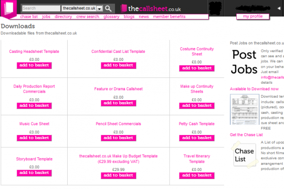Add Travel Itinerary Template to basket

point(197,175)
